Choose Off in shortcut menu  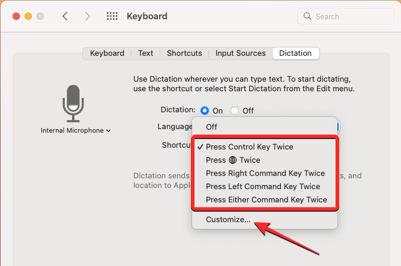point(212,127)
